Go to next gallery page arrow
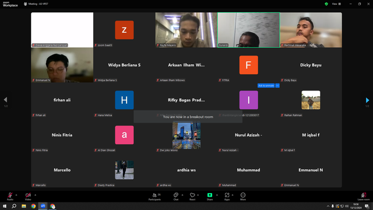The image size is (373, 210). click(367, 100)
